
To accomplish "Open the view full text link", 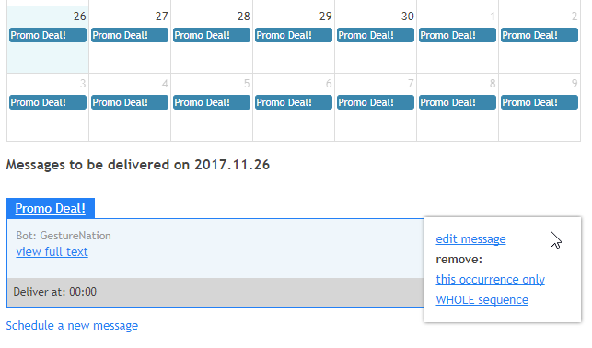I will point(52,251).
